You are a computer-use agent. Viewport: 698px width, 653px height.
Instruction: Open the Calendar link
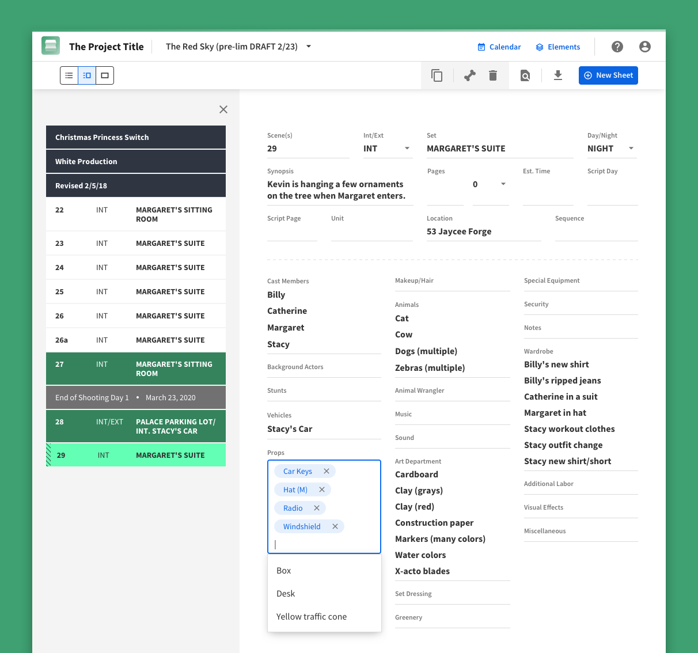point(499,47)
